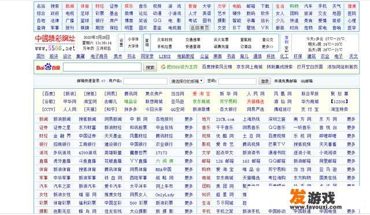Open 深圳 city link in weather panel

tap(287, 40)
